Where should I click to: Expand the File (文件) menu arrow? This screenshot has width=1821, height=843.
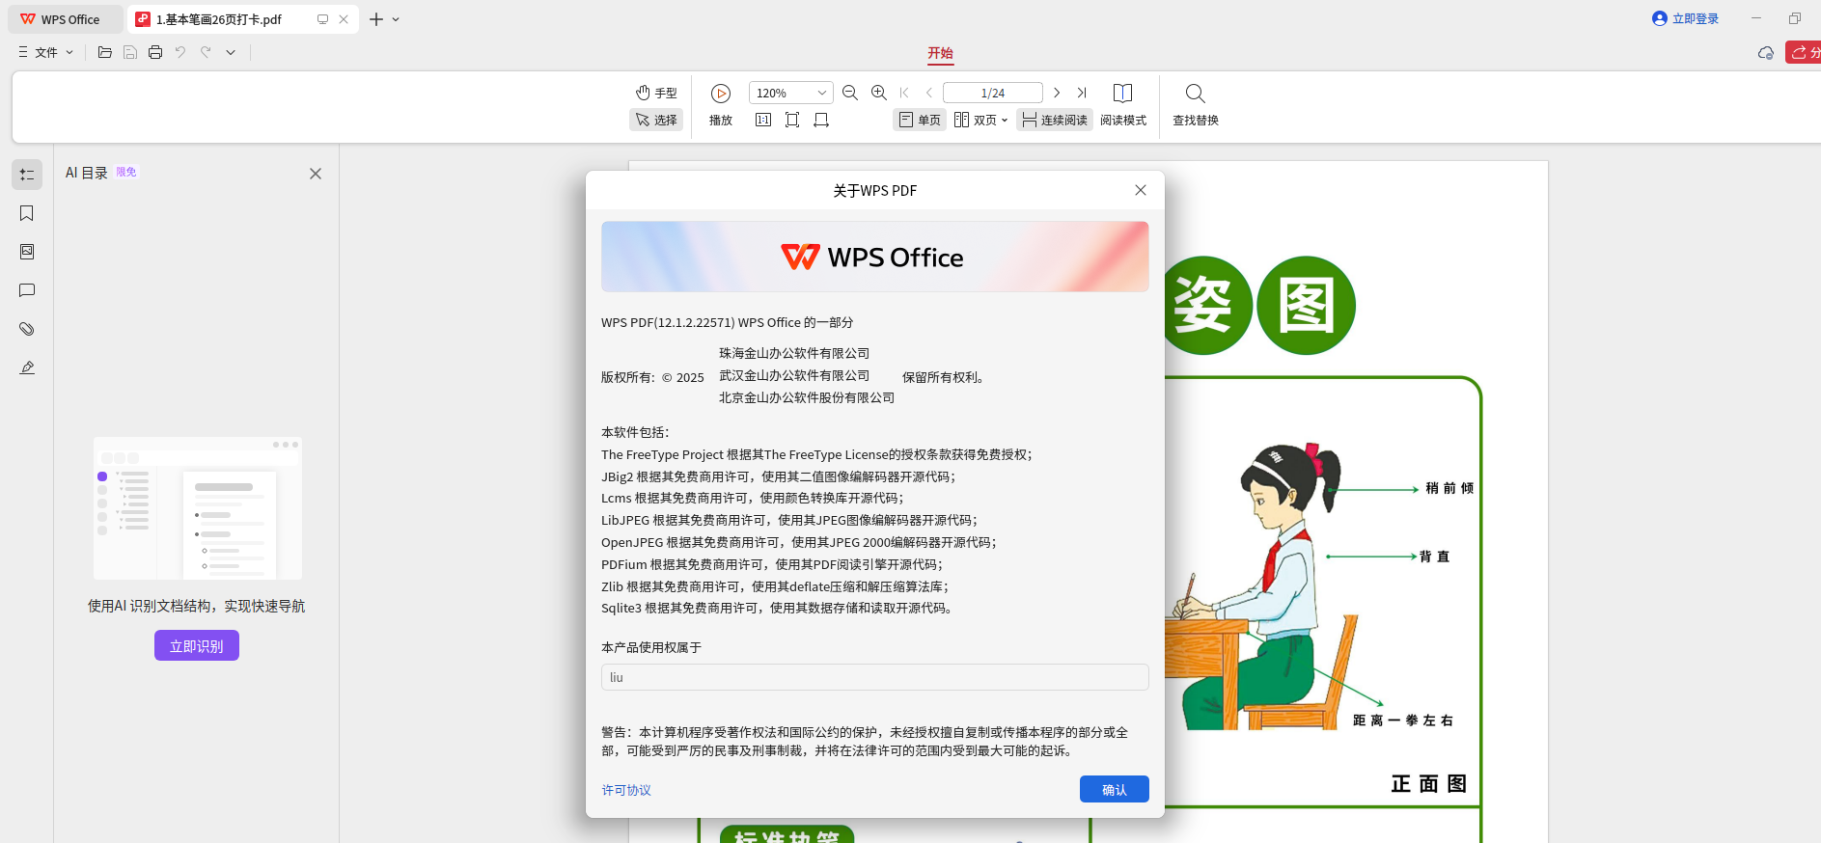(x=69, y=52)
